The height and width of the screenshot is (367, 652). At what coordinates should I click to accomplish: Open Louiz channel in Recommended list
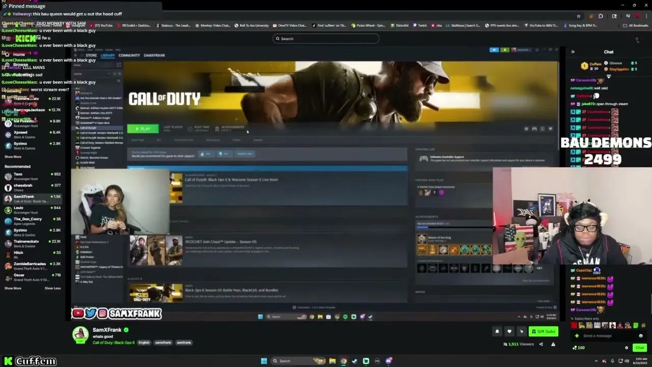point(32,210)
